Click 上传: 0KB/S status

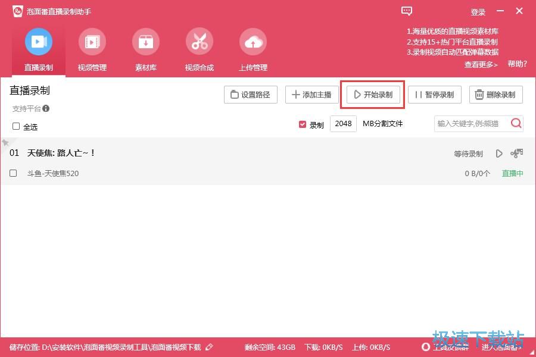coord(371,347)
